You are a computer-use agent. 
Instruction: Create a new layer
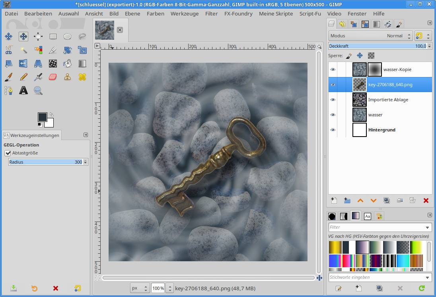[334, 201]
